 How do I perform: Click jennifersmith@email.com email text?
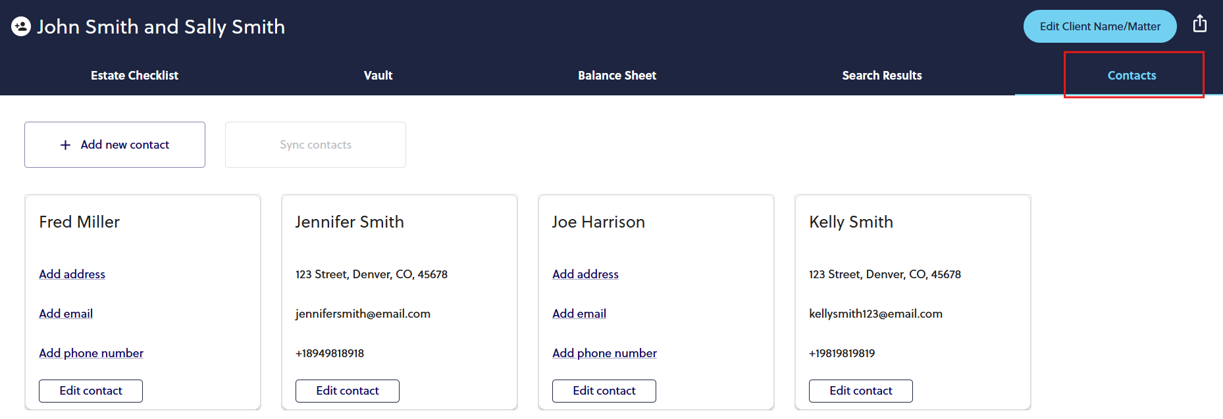tap(363, 314)
